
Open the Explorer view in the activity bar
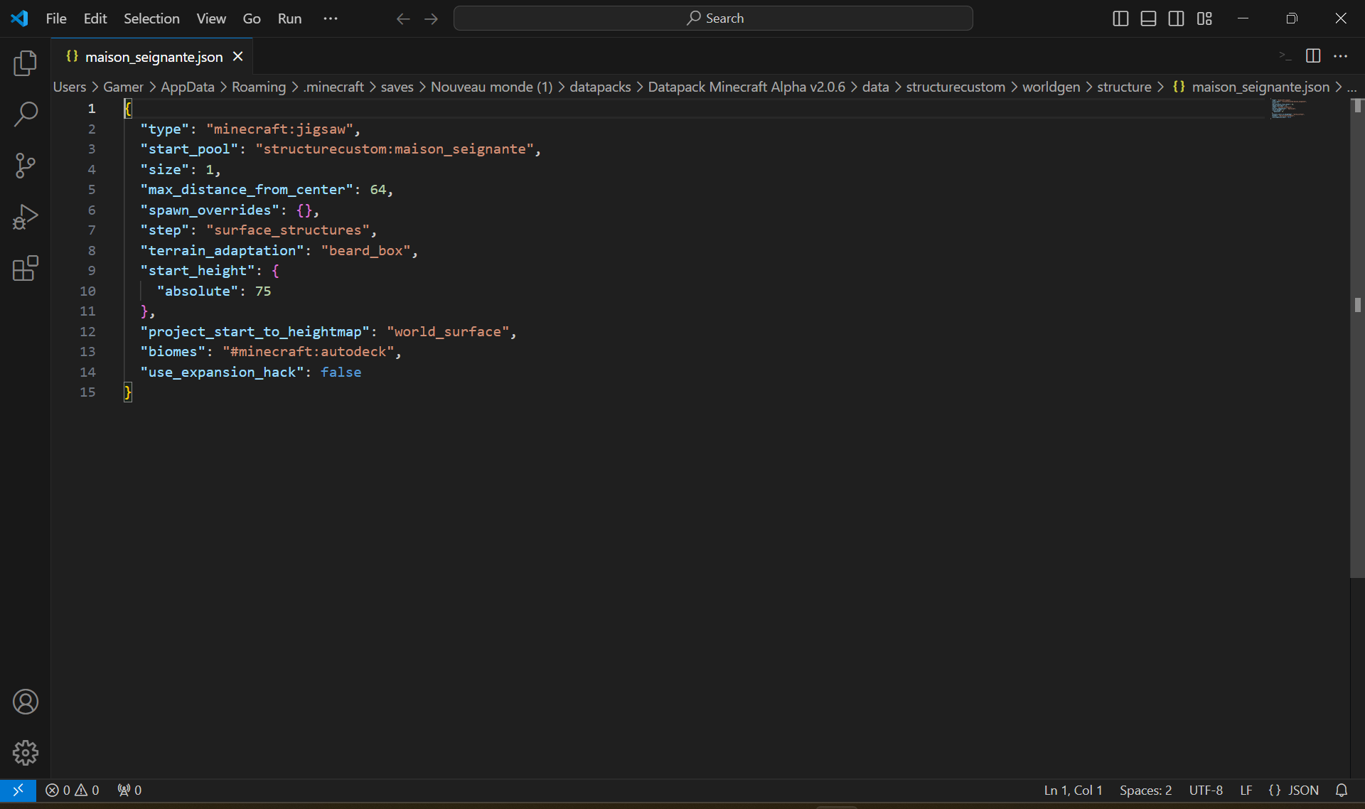click(x=26, y=63)
